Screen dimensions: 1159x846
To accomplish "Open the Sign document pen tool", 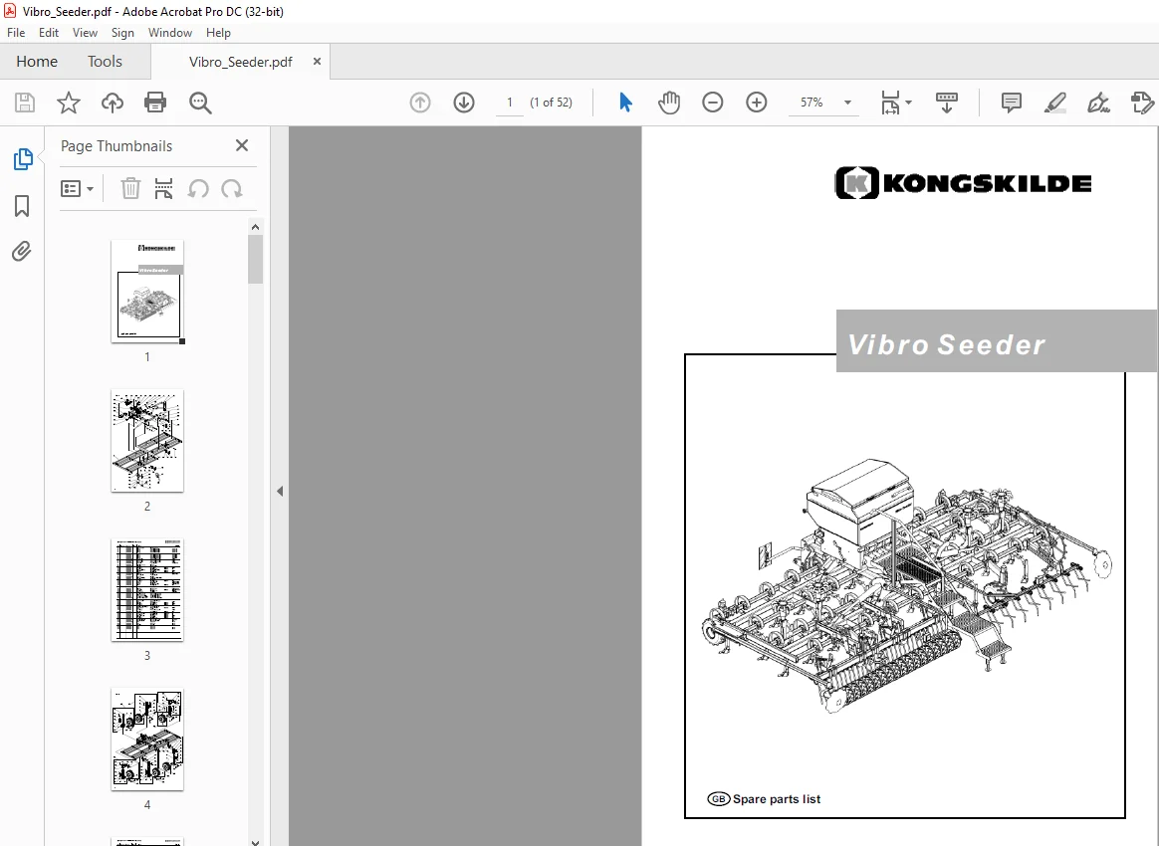I will pos(1098,103).
